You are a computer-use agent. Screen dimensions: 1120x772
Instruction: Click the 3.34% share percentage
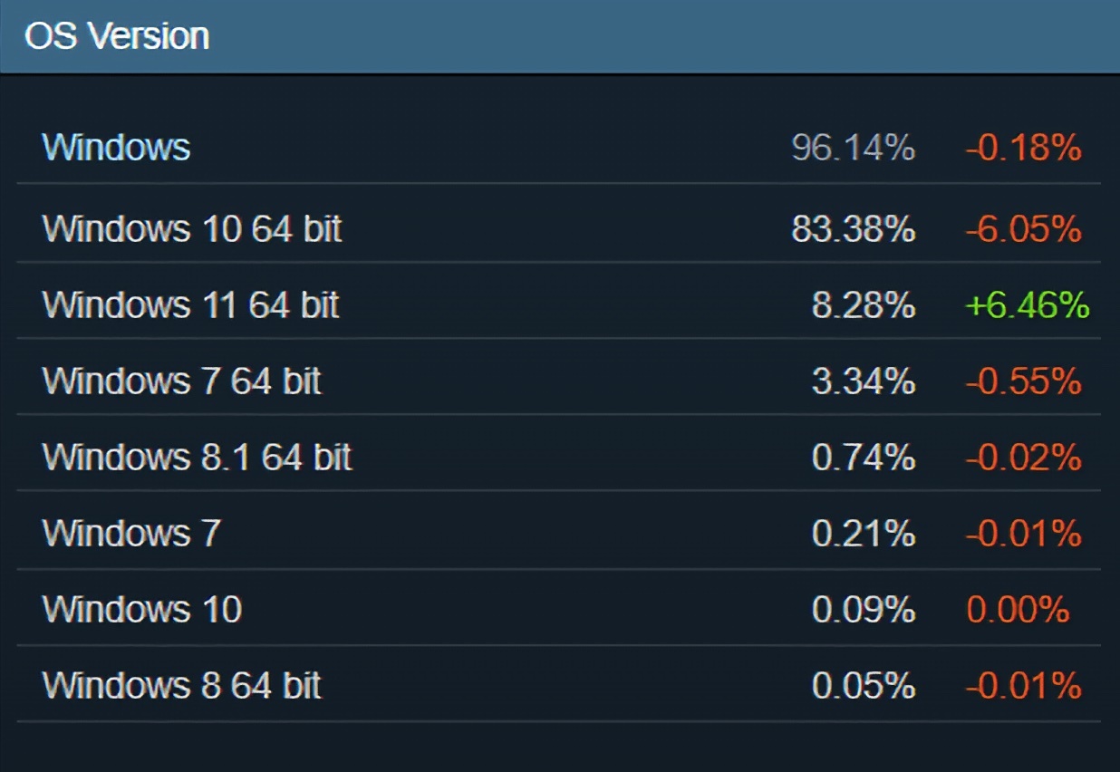point(863,382)
